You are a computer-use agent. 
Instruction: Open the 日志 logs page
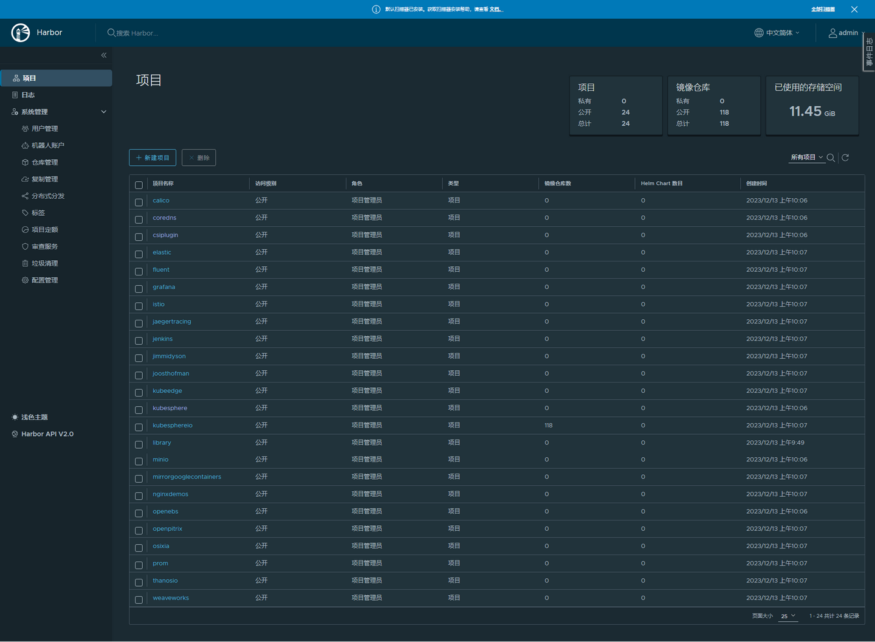coord(29,94)
